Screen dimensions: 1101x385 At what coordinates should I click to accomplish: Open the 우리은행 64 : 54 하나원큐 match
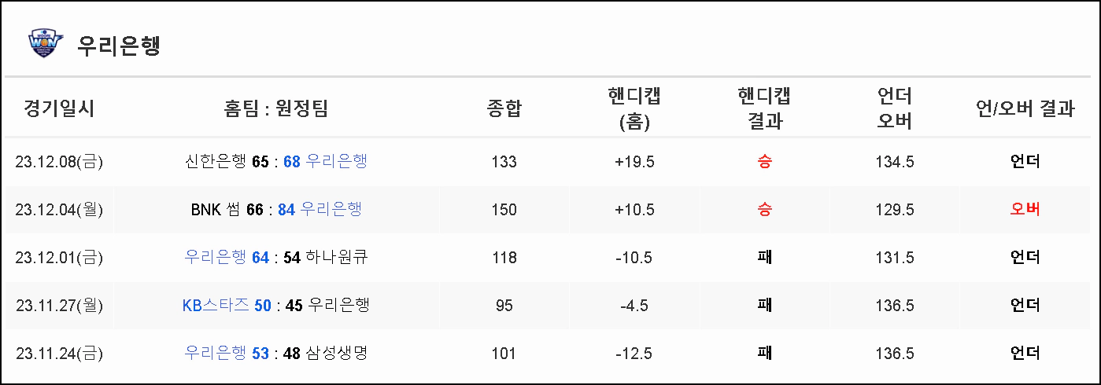[276, 258]
